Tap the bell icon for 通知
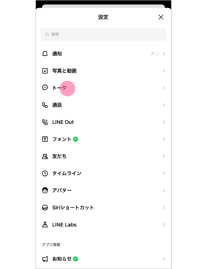Image resolution: width=207 pixels, height=269 pixels. coord(45,54)
